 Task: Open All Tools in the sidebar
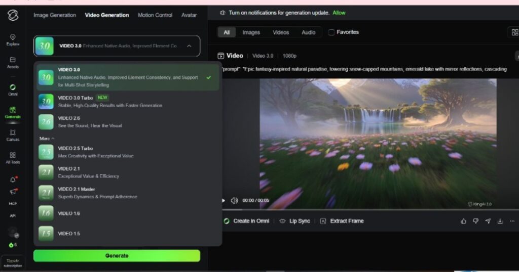(x=13, y=158)
